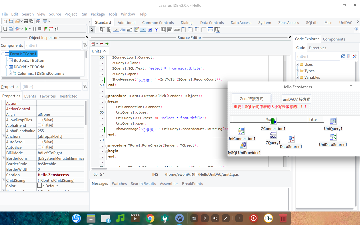This screenshot has height=225, width=360.
Task: Click the Save toolbar icon
Action: pyautogui.click(x=26, y=21)
